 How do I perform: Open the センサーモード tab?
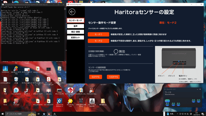[75, 20]
